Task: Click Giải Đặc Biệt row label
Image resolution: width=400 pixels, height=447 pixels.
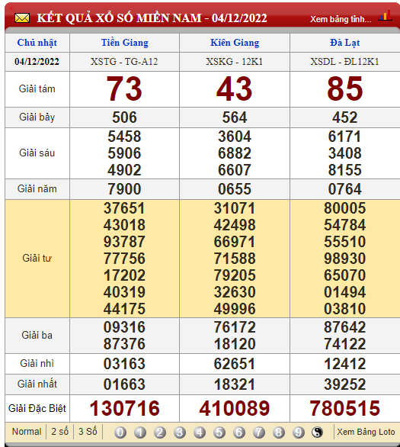Action: coord(37,408)
